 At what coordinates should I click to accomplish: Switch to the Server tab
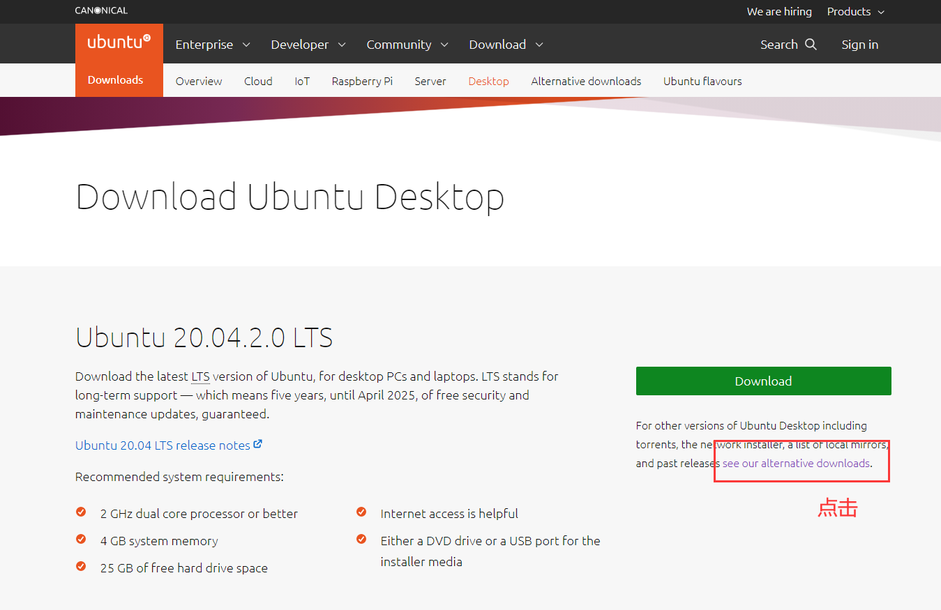click(x=430, y=81)
